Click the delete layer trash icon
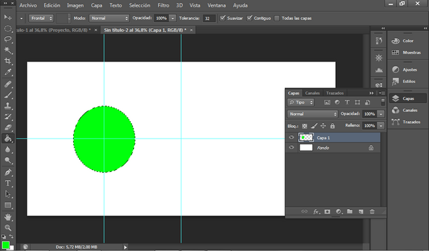Screen dimensions: 429x251 click(x=372, y=212)
